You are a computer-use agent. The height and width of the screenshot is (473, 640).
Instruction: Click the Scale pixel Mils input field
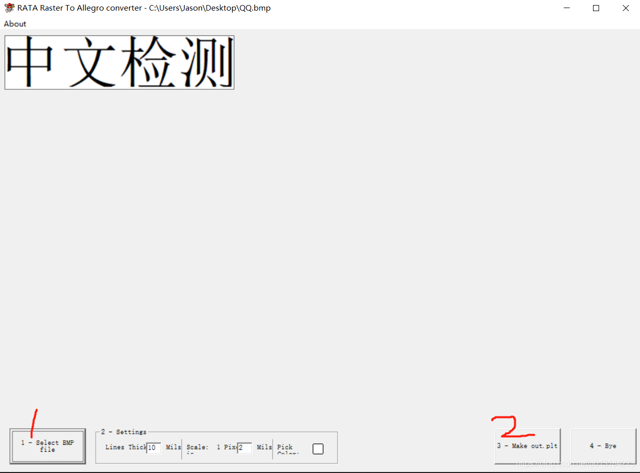click(245, 448)
